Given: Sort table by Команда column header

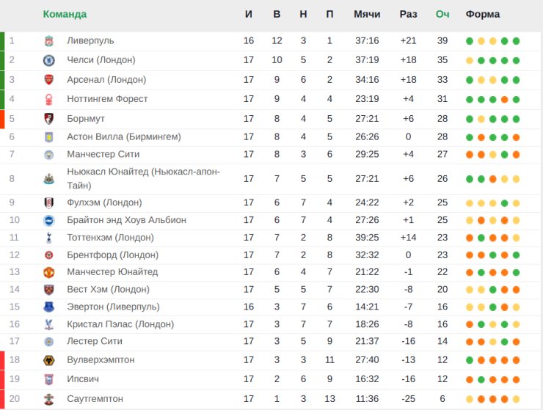Looking at the screenshot, I should coord(65,14).
